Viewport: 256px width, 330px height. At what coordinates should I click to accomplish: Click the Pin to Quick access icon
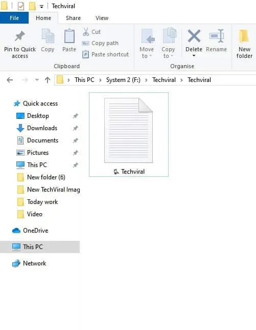pos(20,36)
